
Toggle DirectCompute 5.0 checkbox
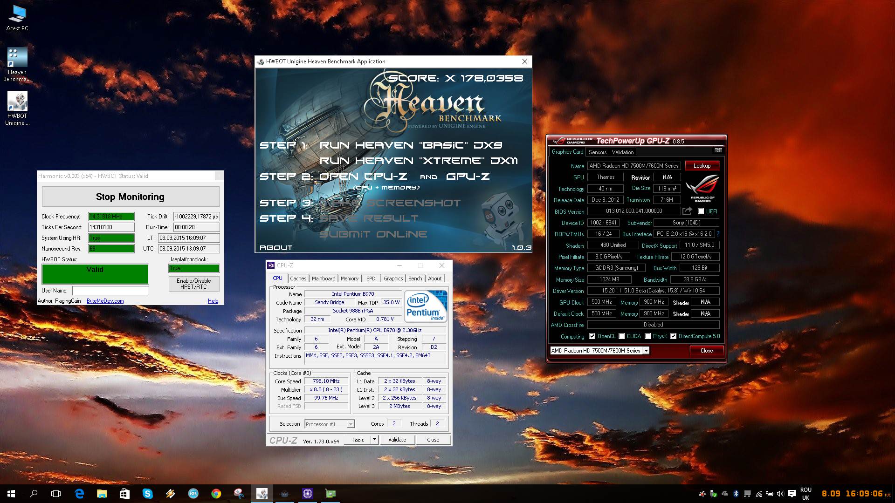[x=673, y=336]
